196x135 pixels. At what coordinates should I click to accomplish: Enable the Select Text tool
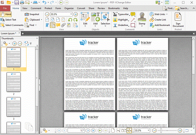pyautogui.click(x=8, y=20)
